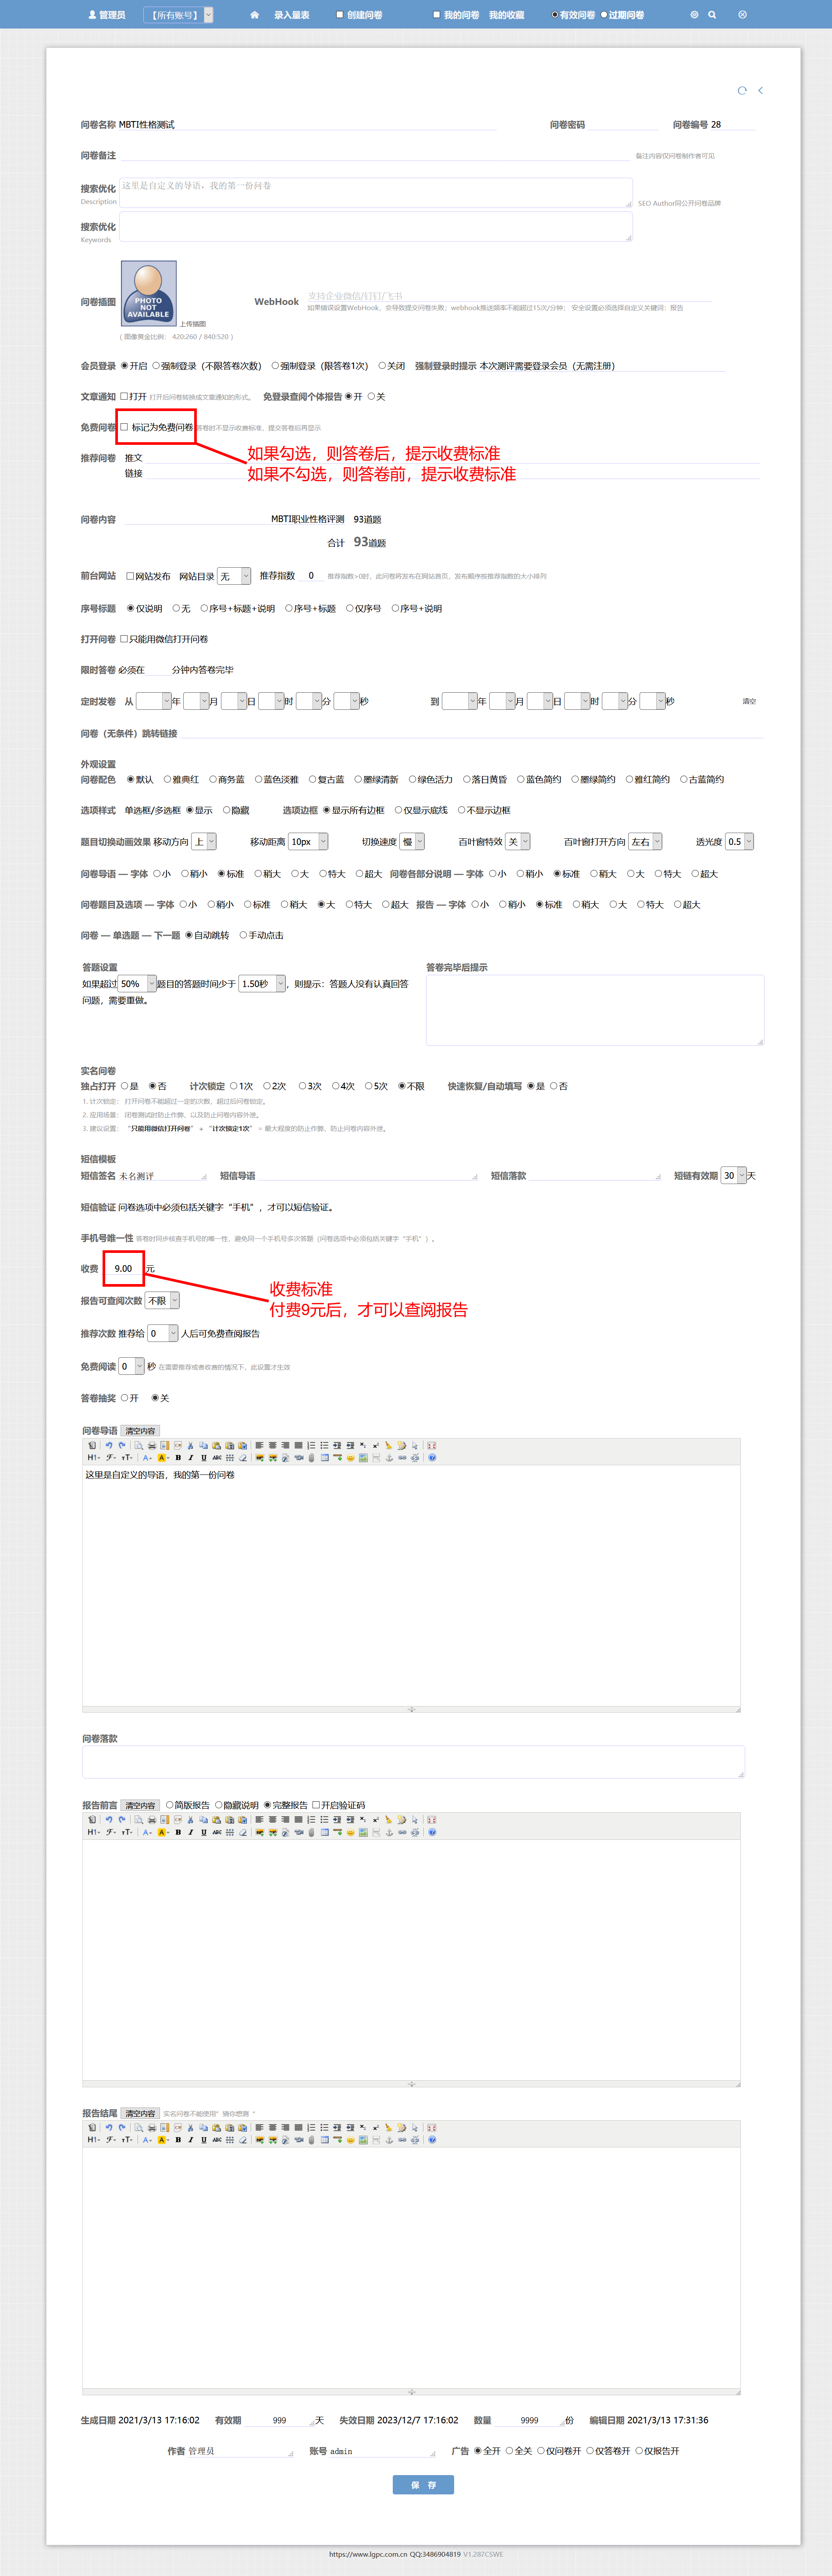The height and width of the screenshot is (2576, 832).
Task: Check the 标记为免费问卷 checkbox
Action: click(125, 427)
